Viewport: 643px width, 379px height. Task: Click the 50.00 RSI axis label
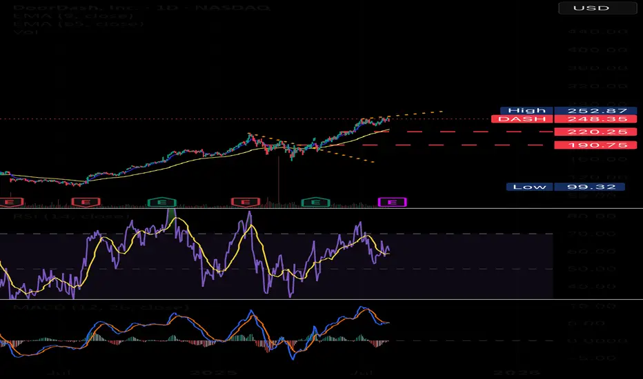click(592, 269)
